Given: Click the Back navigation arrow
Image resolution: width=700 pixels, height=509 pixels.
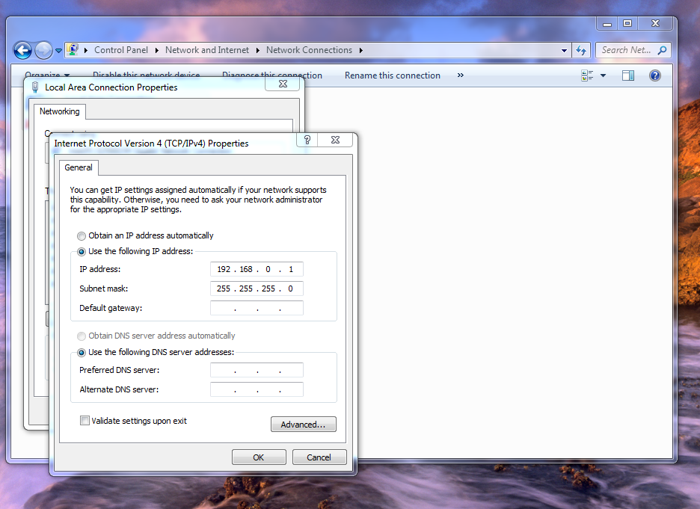Looking at the screenshot, I should coord(22,49).
